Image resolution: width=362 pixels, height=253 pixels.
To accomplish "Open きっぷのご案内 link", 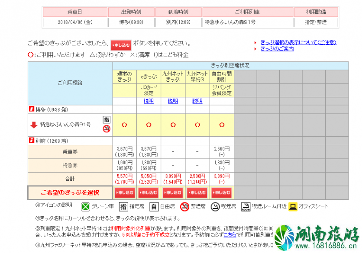I will coord(277,49).
